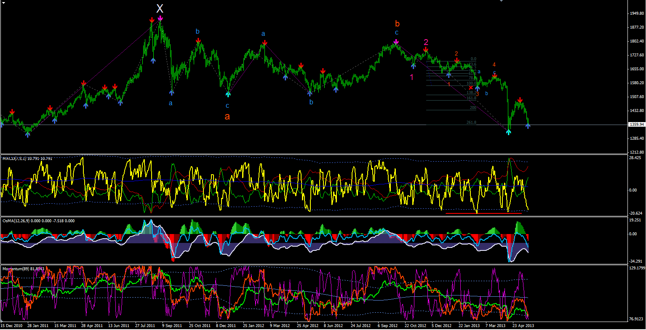Click the 25 Oct 2011 date label

200,326
